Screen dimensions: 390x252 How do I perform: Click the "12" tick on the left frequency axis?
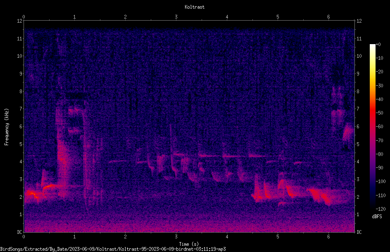(19, 21)
